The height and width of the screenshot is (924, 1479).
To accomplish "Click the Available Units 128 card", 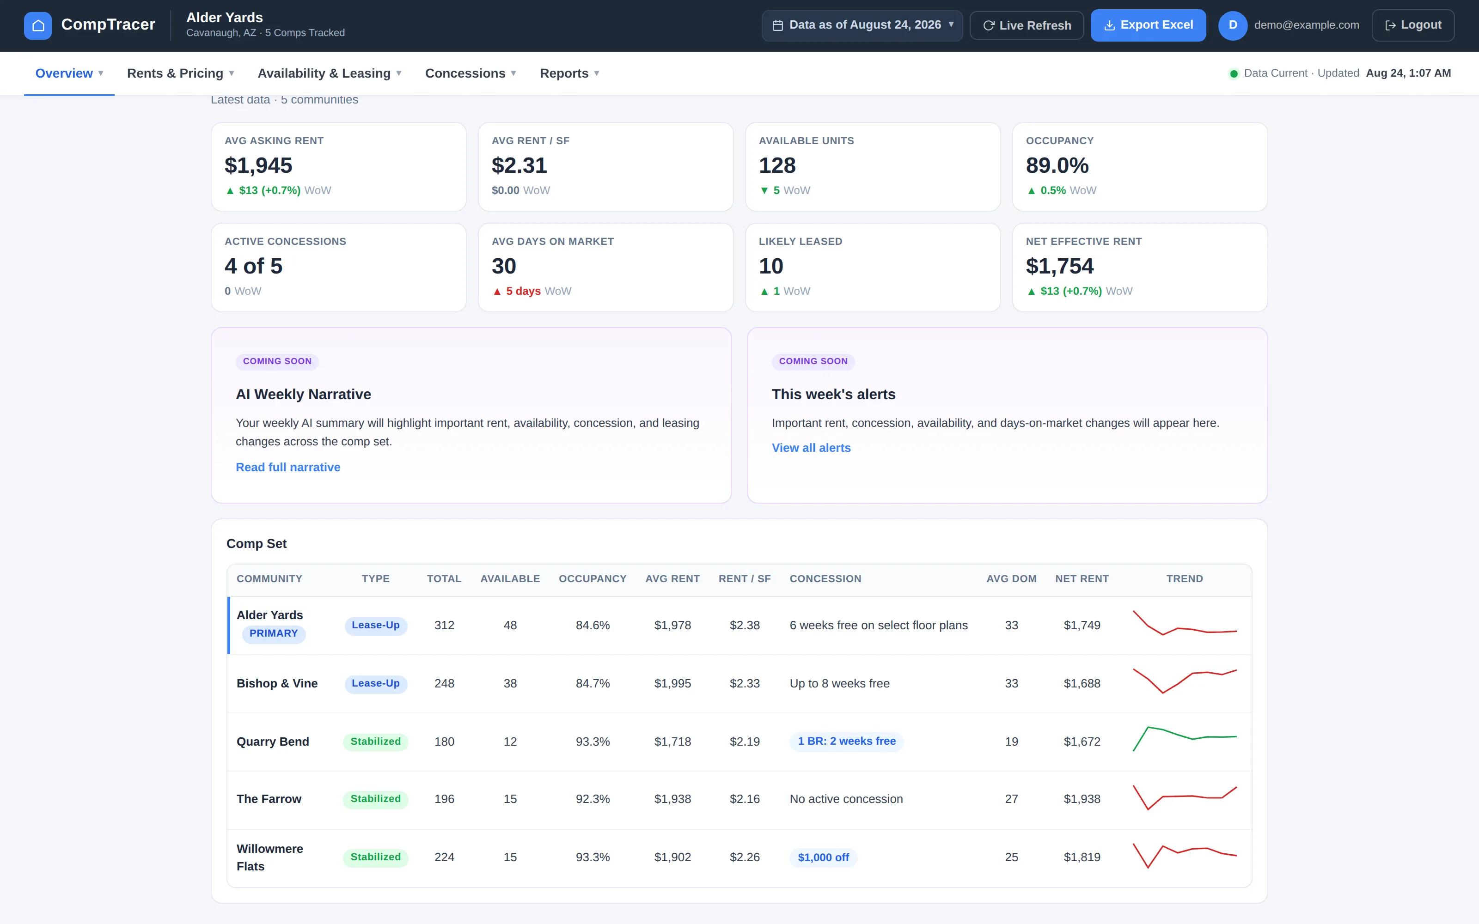I will coord(873,167).
